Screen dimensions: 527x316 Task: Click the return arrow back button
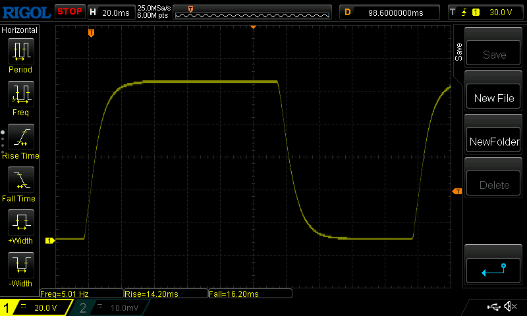pos(494,269)
